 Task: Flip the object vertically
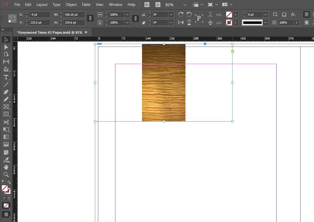point(189,22)
